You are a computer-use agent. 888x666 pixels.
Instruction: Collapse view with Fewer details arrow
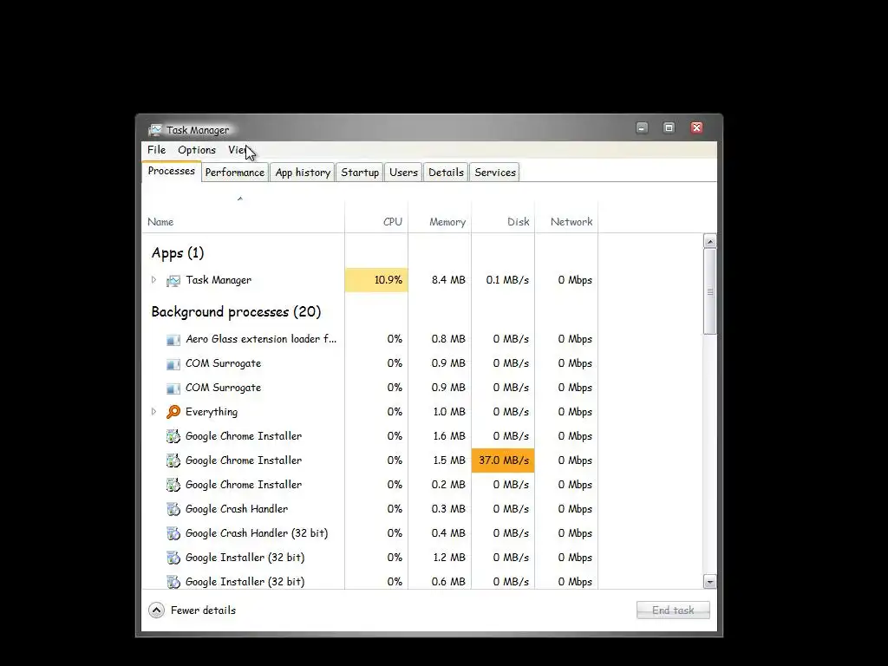click(156, 610)
